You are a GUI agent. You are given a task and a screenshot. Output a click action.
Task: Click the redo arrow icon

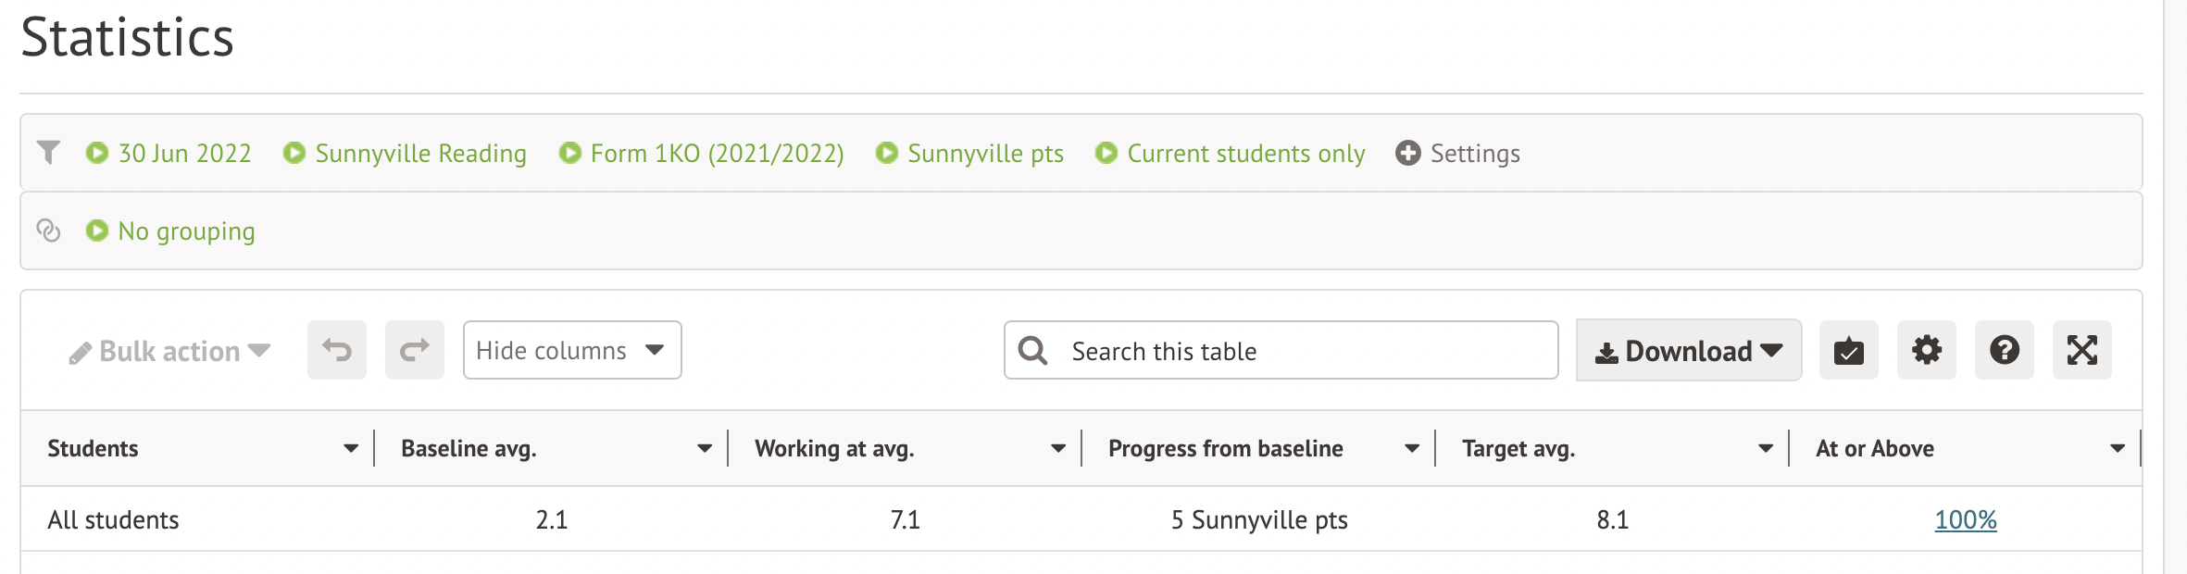pos(415,350)
